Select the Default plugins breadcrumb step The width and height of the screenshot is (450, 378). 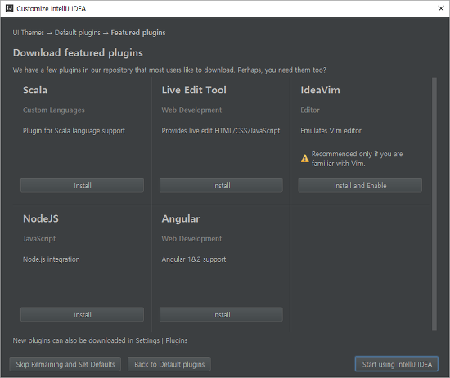[x=78, y=33]
